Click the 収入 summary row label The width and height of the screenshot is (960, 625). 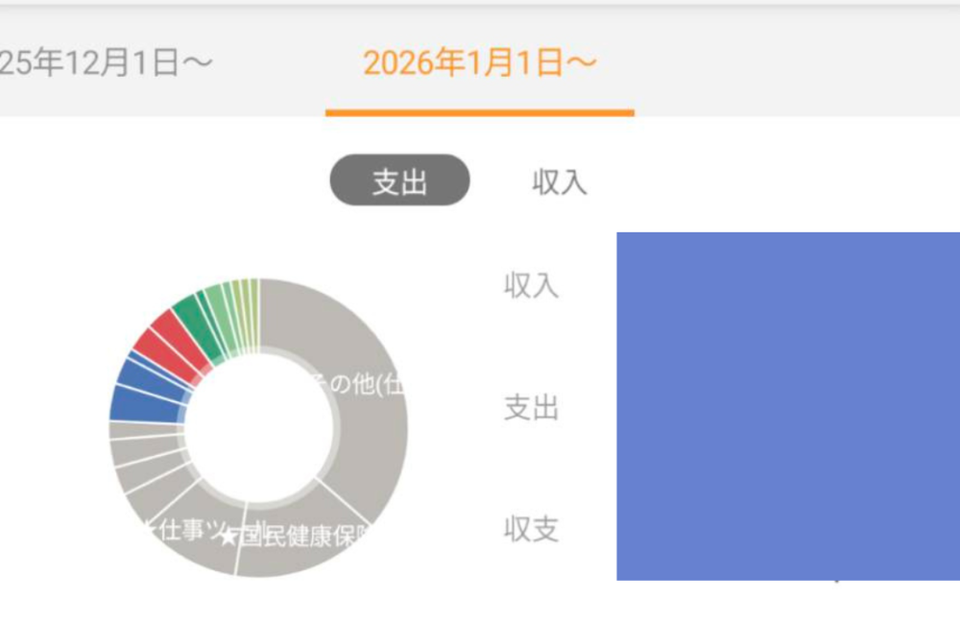531,285
